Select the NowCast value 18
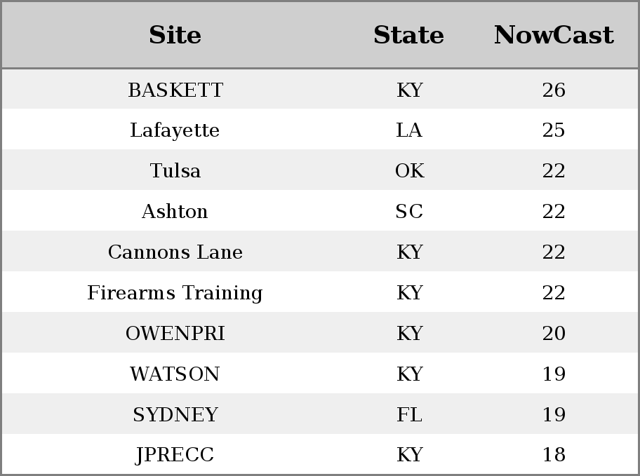640x476 pixels. pos(554,455)
